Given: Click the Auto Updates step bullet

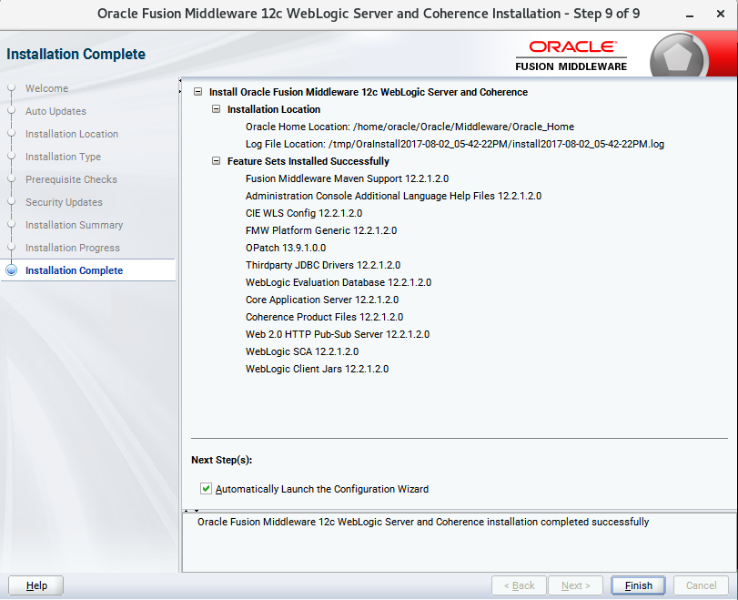Looking at the screenshot, I should (x=12, y=111).
